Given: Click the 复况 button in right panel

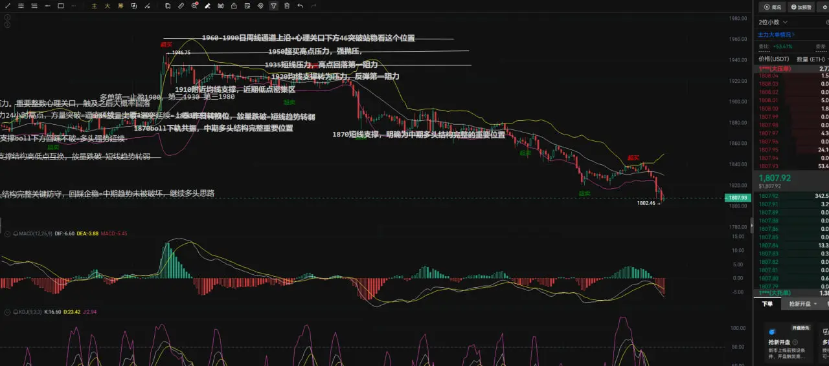Looking at the screenshot, I should tap(773, 7).
